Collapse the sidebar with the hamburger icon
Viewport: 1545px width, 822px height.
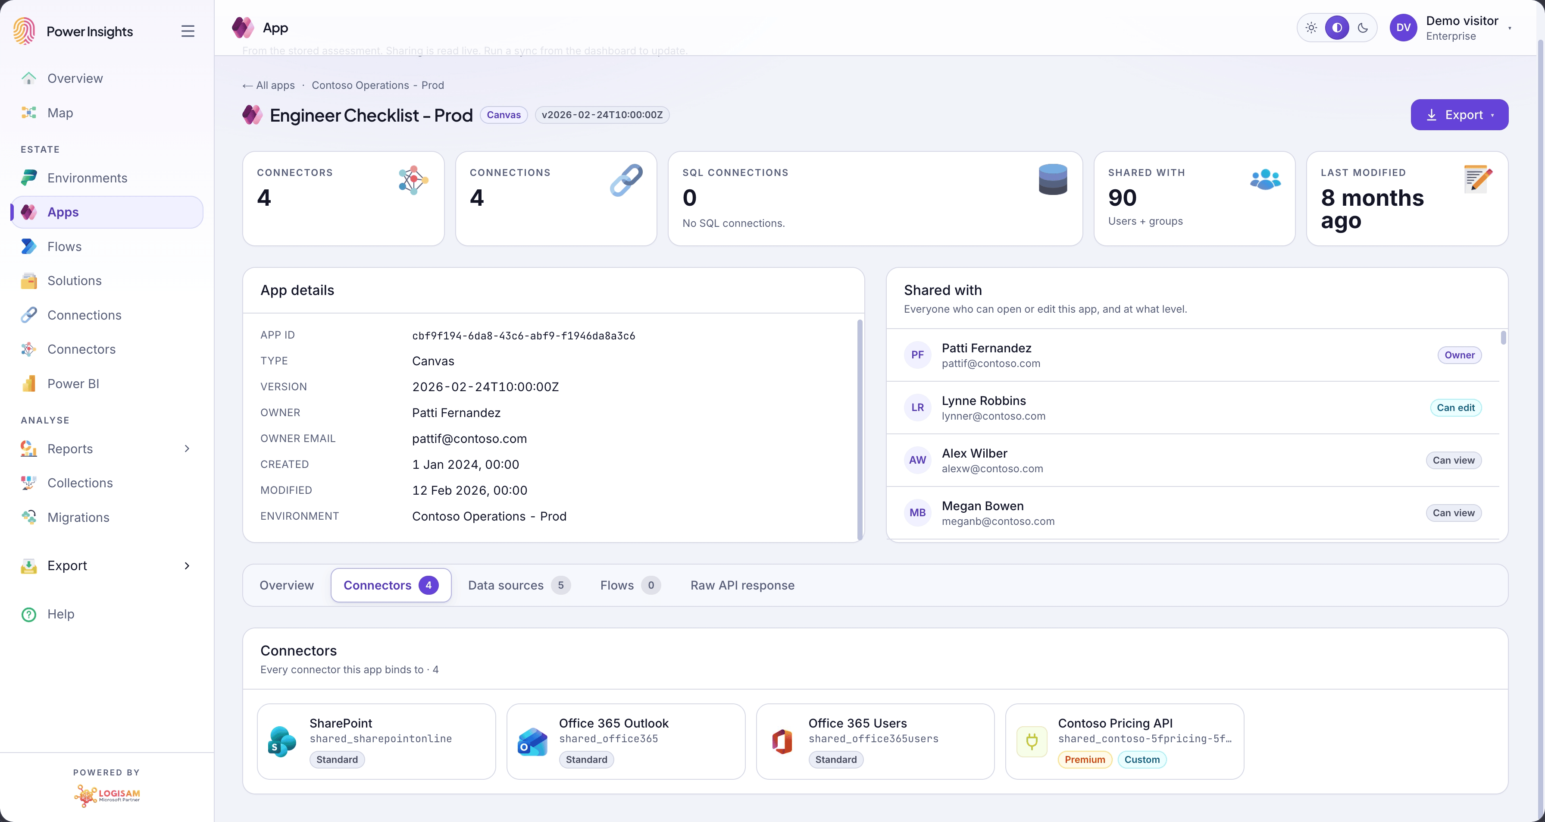[x=188, y=31]
